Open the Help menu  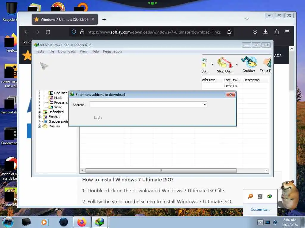[95, 51]
